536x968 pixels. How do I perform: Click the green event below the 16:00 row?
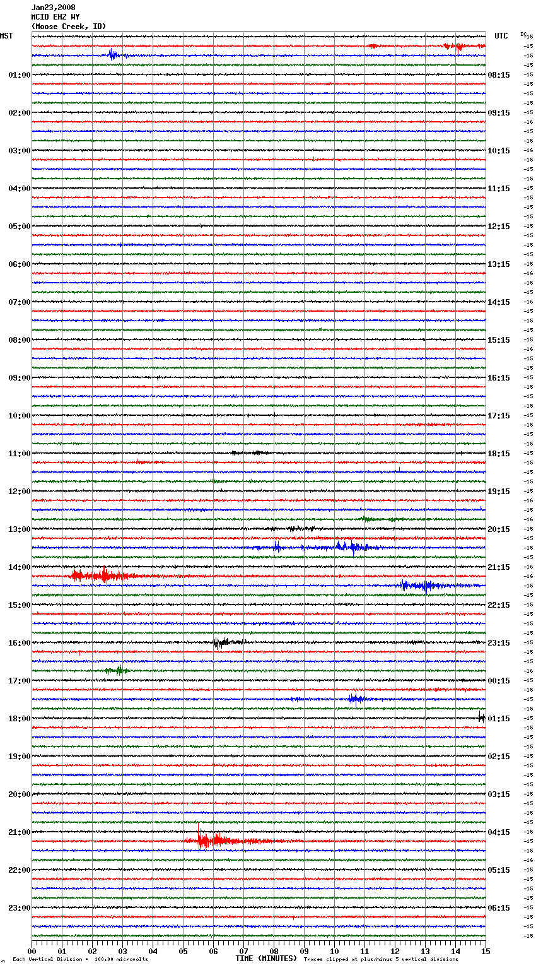click(118, 670)
